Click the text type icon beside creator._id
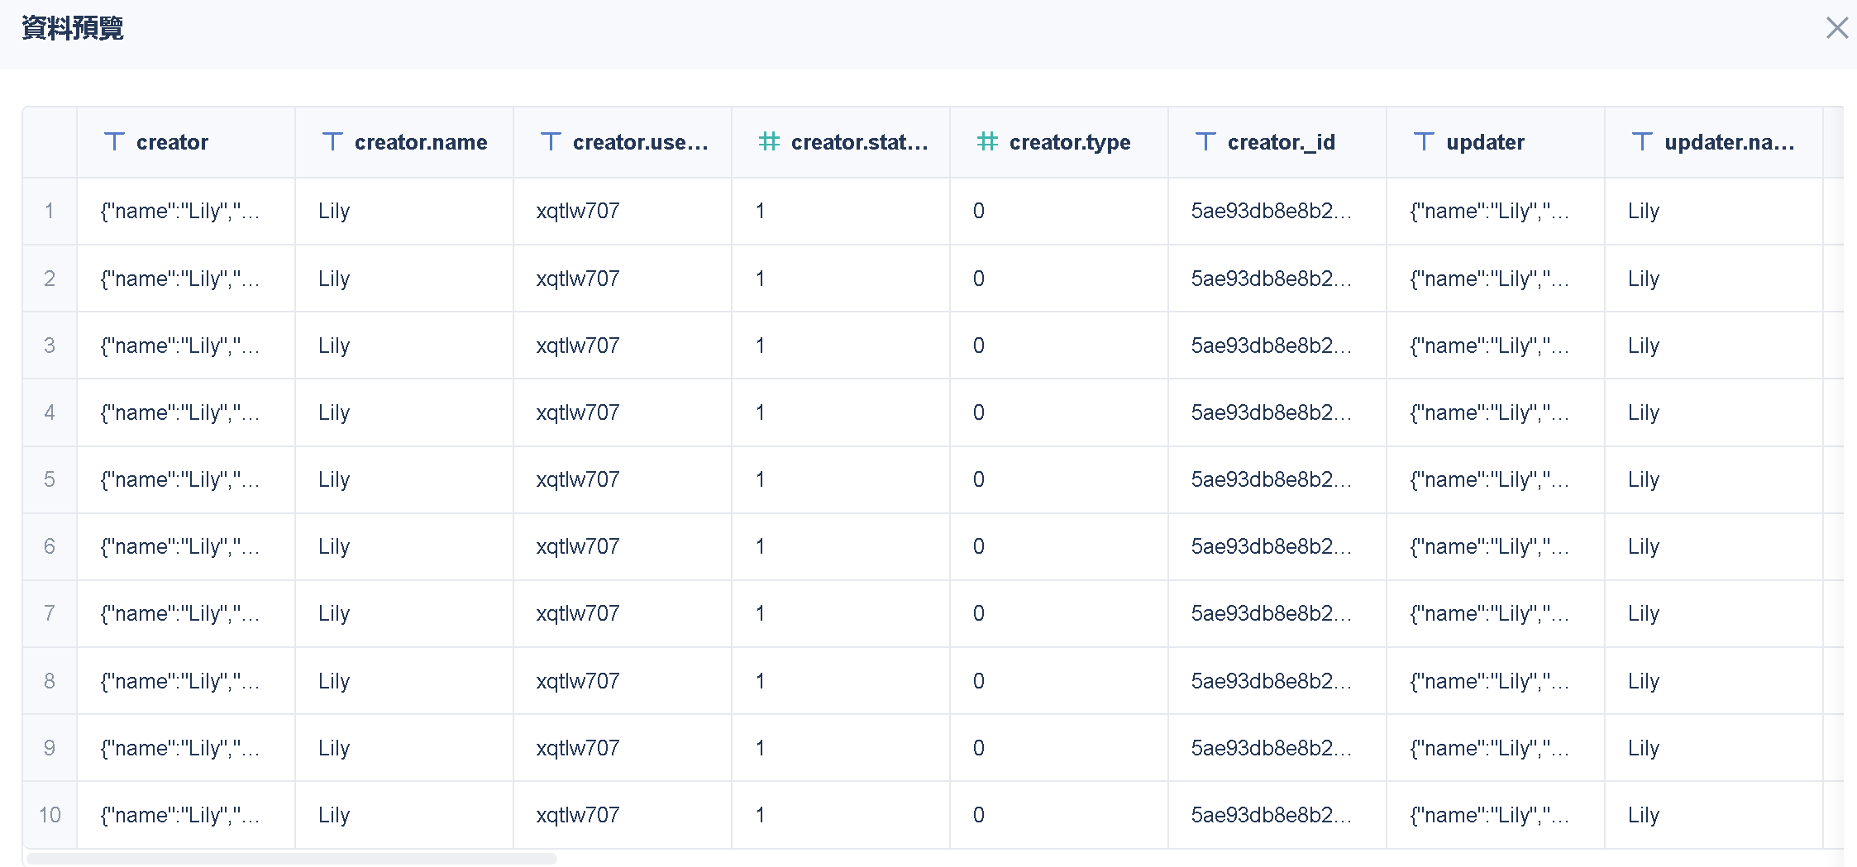Image resolution: width=1857 pixels, height=867 pixels. (x=1205, y=142)
